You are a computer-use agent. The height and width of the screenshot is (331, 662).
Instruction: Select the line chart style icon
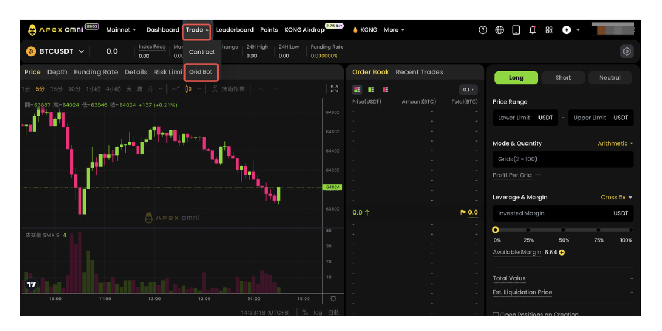(x=176, y=89)
